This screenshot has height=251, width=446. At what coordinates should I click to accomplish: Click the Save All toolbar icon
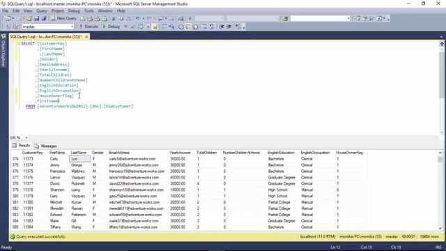pyautogui.click(x=43, y=19)
